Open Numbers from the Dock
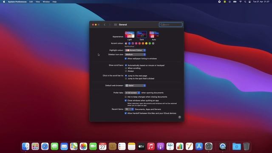The image size is (272, 153). coord(180,146)
